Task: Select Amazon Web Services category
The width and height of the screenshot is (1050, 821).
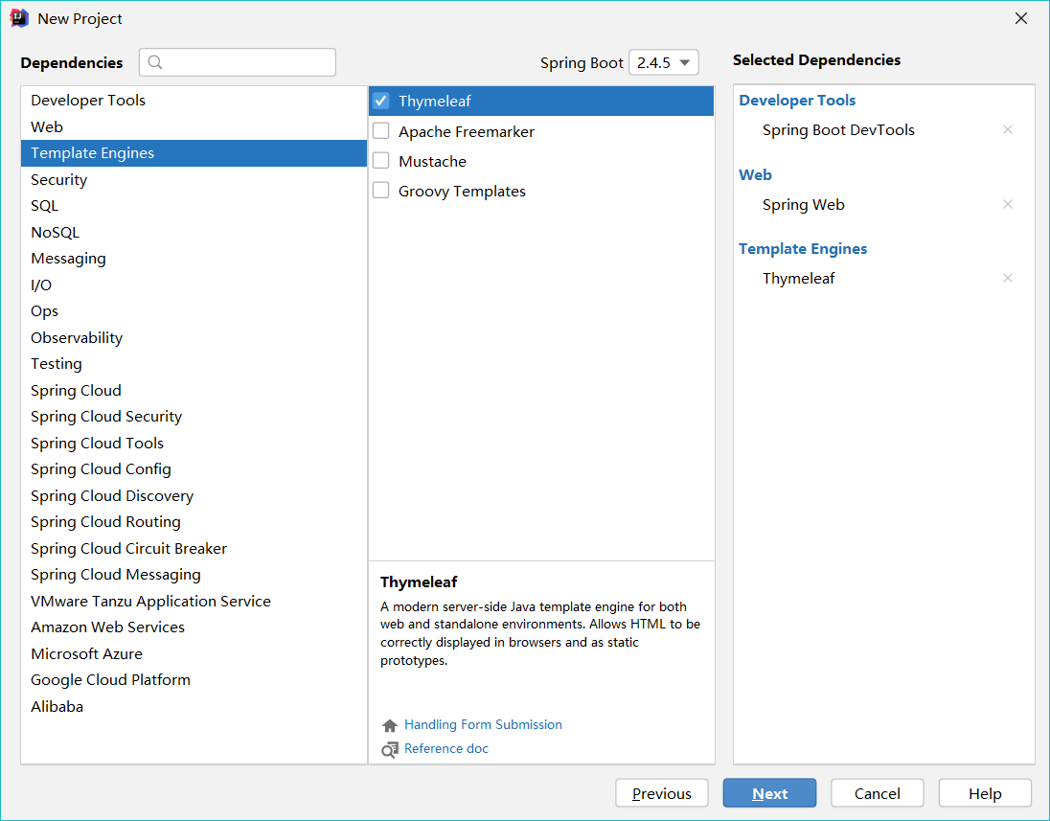Action: tap(194, 627)
